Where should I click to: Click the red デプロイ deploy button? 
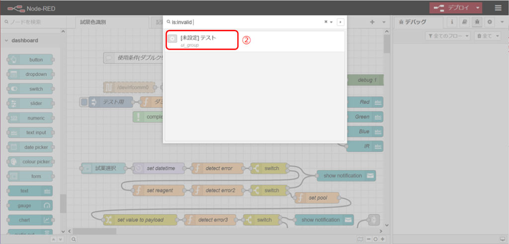click(451, 7)
